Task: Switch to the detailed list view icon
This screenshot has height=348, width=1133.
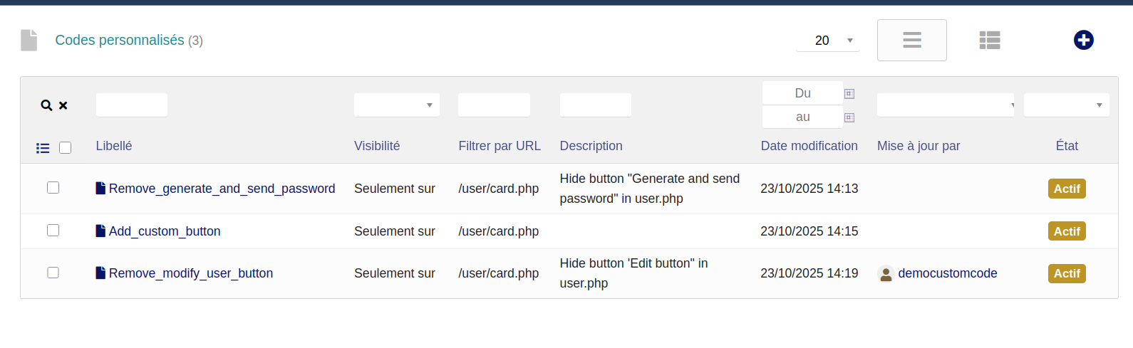Action: click(989, 40)
